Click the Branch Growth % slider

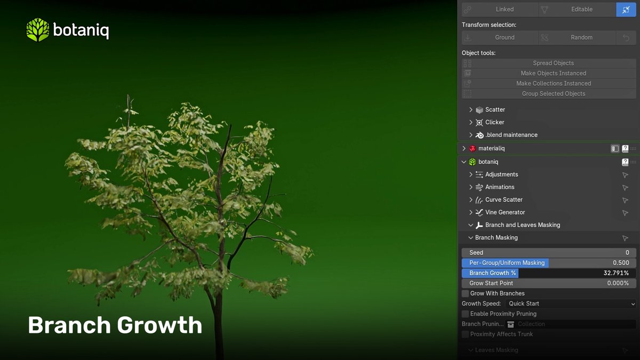point(549,273)
